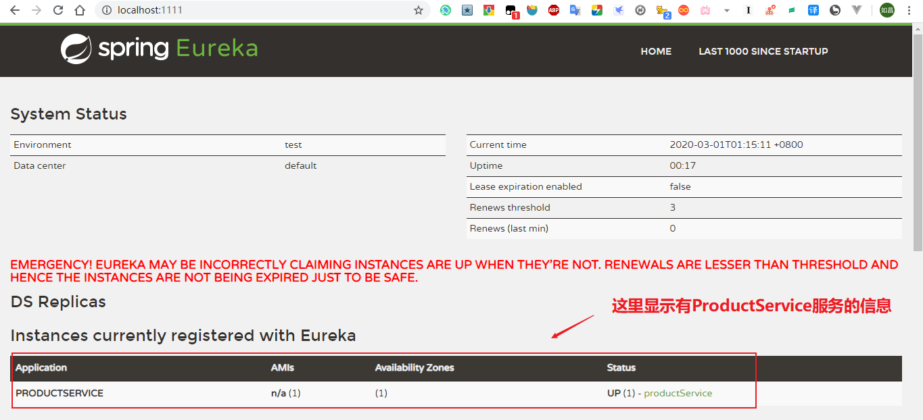Open the blue 译 translate extension
The width and height of the screenshot is (923, 420).
813,10
